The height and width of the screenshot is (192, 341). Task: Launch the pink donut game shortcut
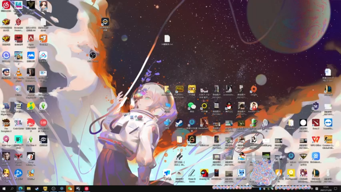(6, 140)
